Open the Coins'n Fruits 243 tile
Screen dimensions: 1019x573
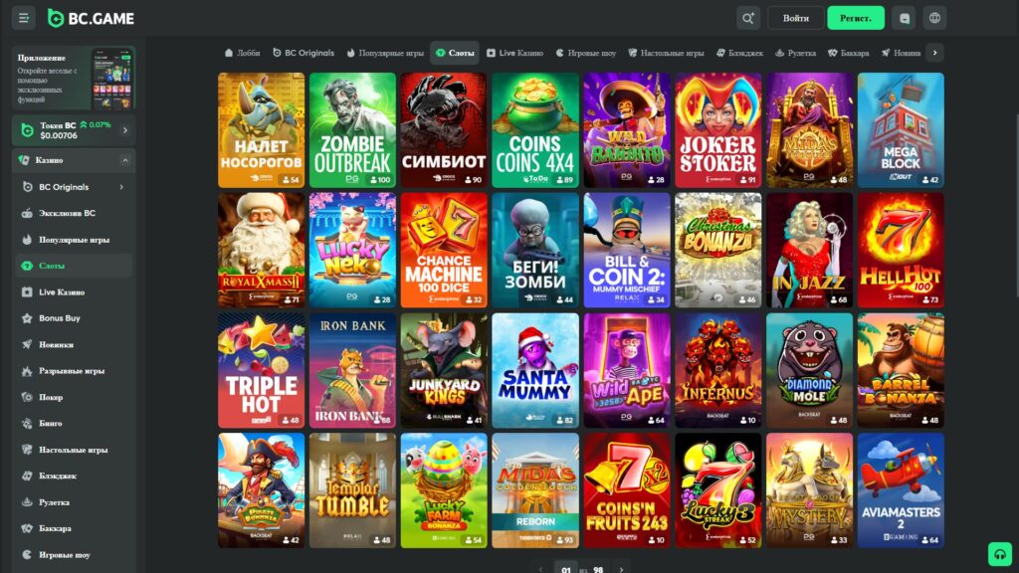click(627, 490)
